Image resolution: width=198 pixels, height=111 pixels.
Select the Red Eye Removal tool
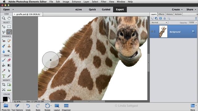coord(4,41)
